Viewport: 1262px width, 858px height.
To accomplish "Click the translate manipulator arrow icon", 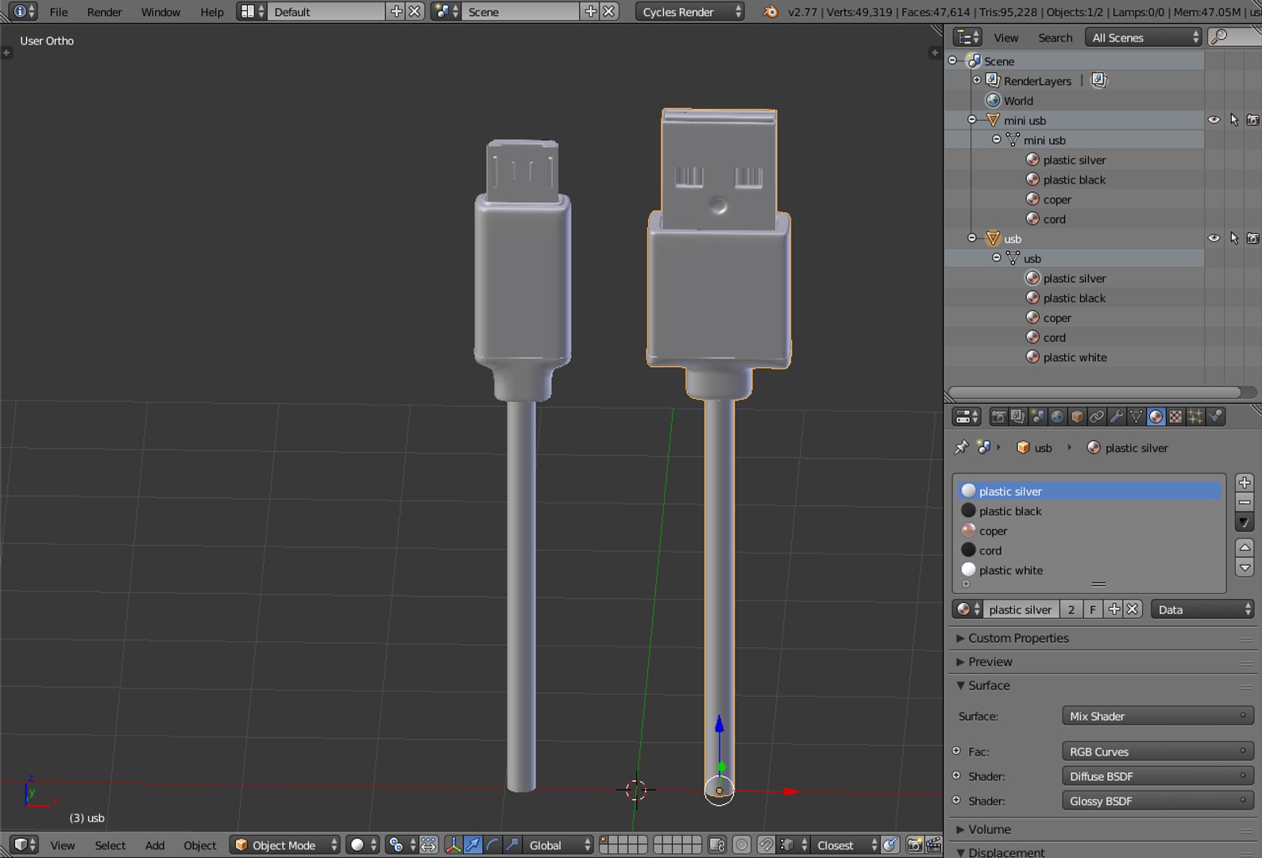I will tap(473, 844).
